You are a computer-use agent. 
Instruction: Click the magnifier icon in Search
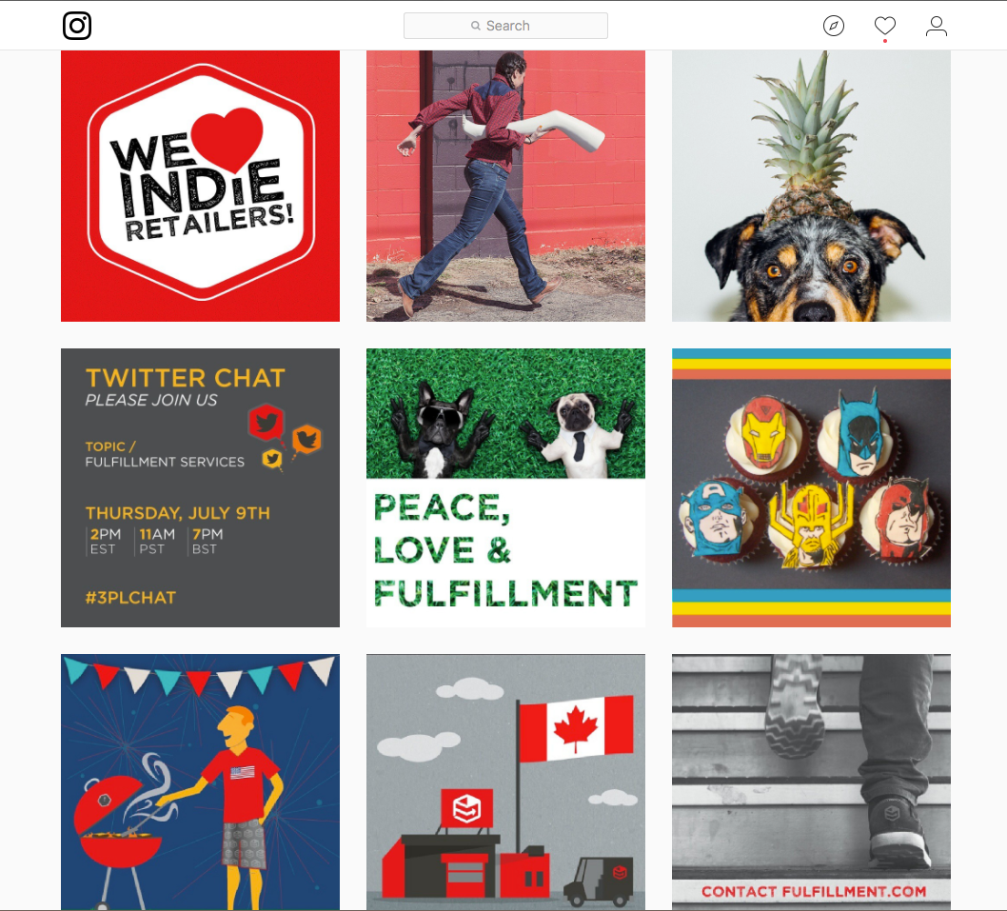coord(476,26)
